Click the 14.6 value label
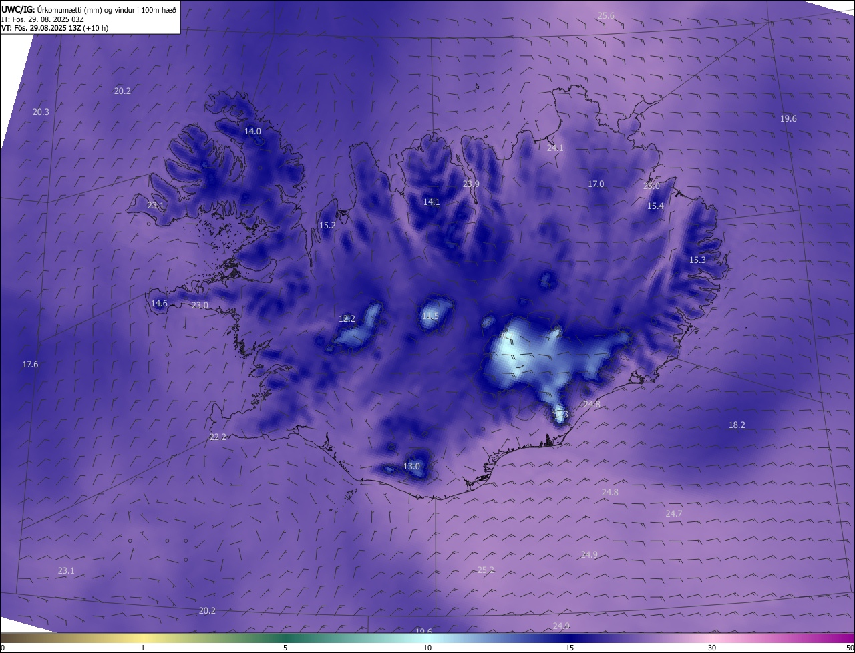This screenshot has width=855, height=653. tap(159, 303)
